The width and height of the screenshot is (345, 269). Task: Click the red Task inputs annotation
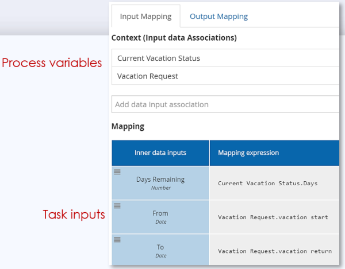point(74,215)
